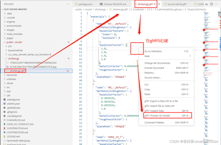The image size is (221, 145).
Task: Click the launchvehicle.gltf tab icon
Action: click(165, 4)
